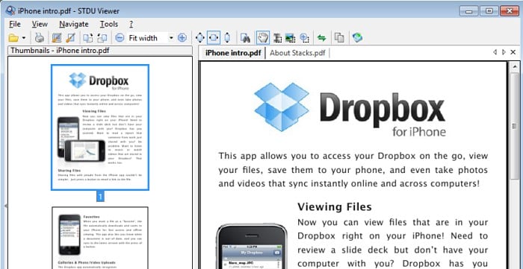Click the Thumbnails - iPhone intro.pdf panel header

tap(100, 51)
